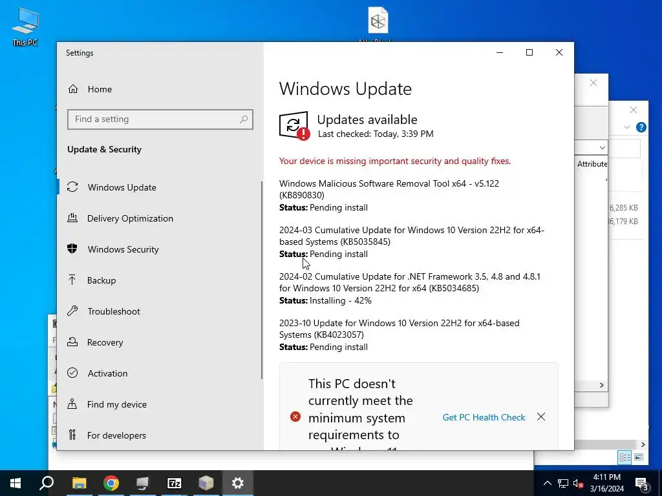
Task: Click the red error icon in Windows 11 notice
Action: pyautogui.click(x=295, y=417)
